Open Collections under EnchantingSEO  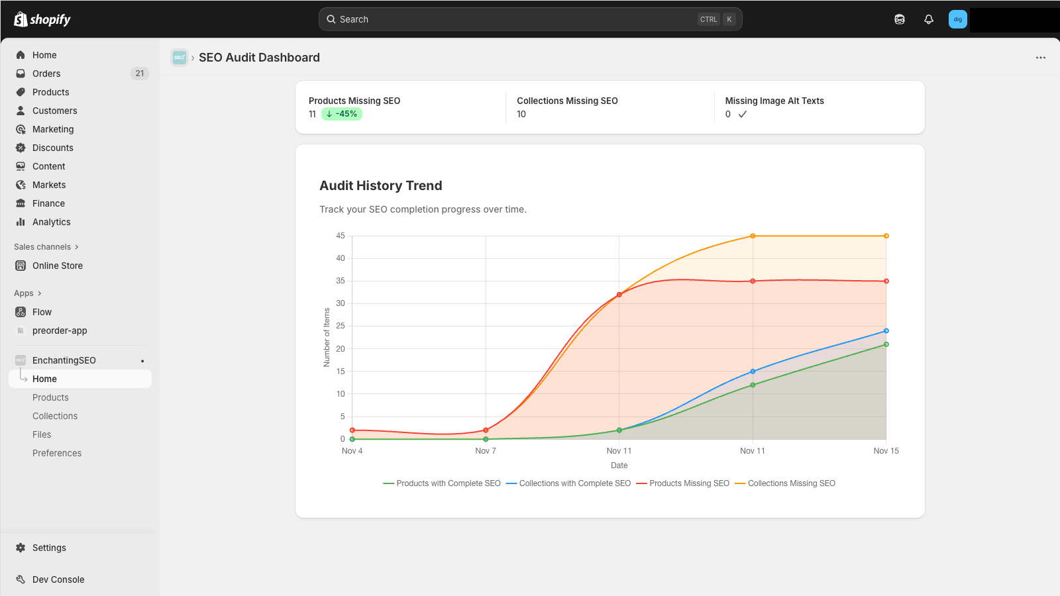point(55,416)
